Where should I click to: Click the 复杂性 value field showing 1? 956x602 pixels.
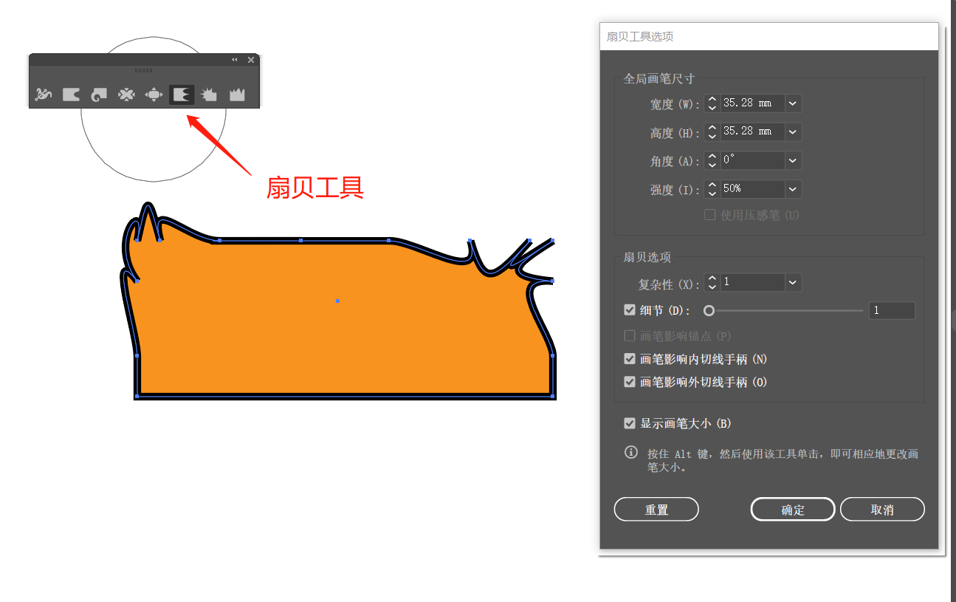pos(752,282)
